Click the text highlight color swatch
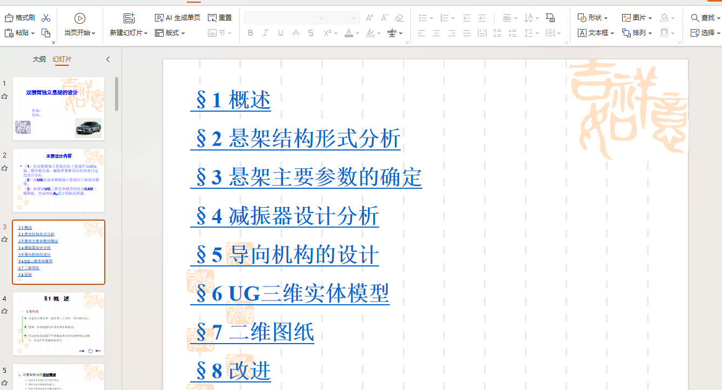 pyautogui.click(x=370, y=33)
